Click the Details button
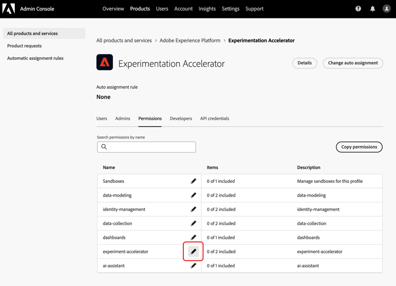396x286 pixels. [x=305, y=63]
